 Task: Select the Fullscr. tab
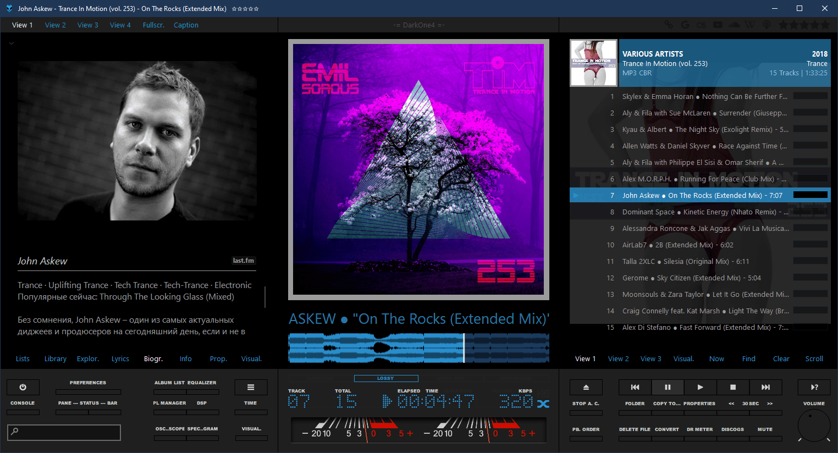pos(153,25)
